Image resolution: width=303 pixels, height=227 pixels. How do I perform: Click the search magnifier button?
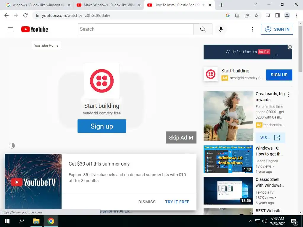(x=203, y=29)
